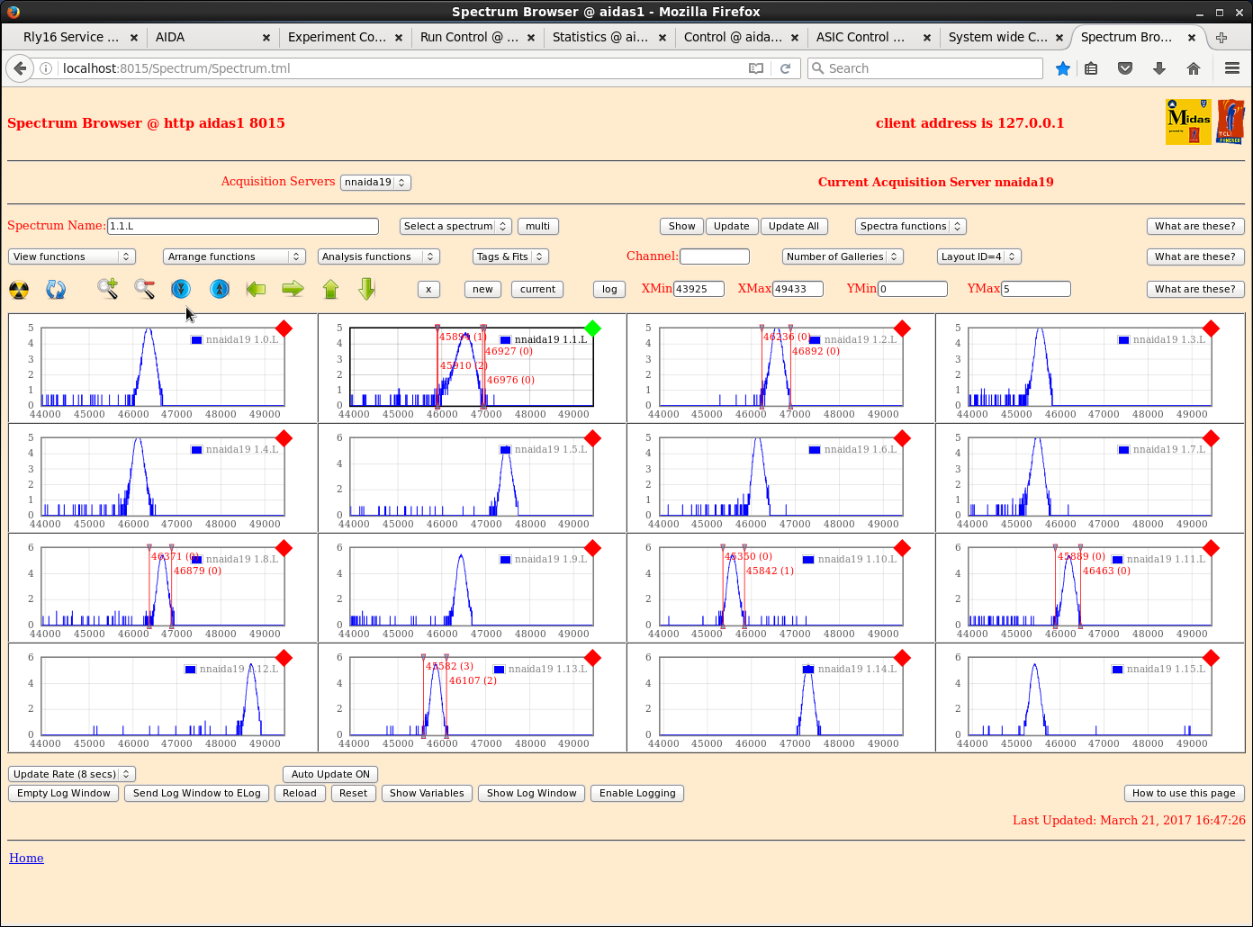This screenshot has height=927, width=1253.
Task: Click the Pocket icon in toolbar
Action: [1125, 68]
